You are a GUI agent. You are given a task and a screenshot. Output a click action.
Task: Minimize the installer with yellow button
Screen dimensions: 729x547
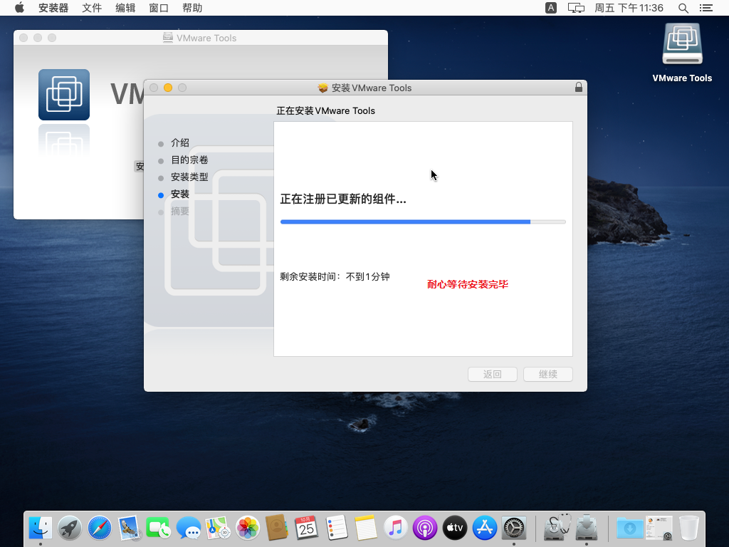pos(168,88)
